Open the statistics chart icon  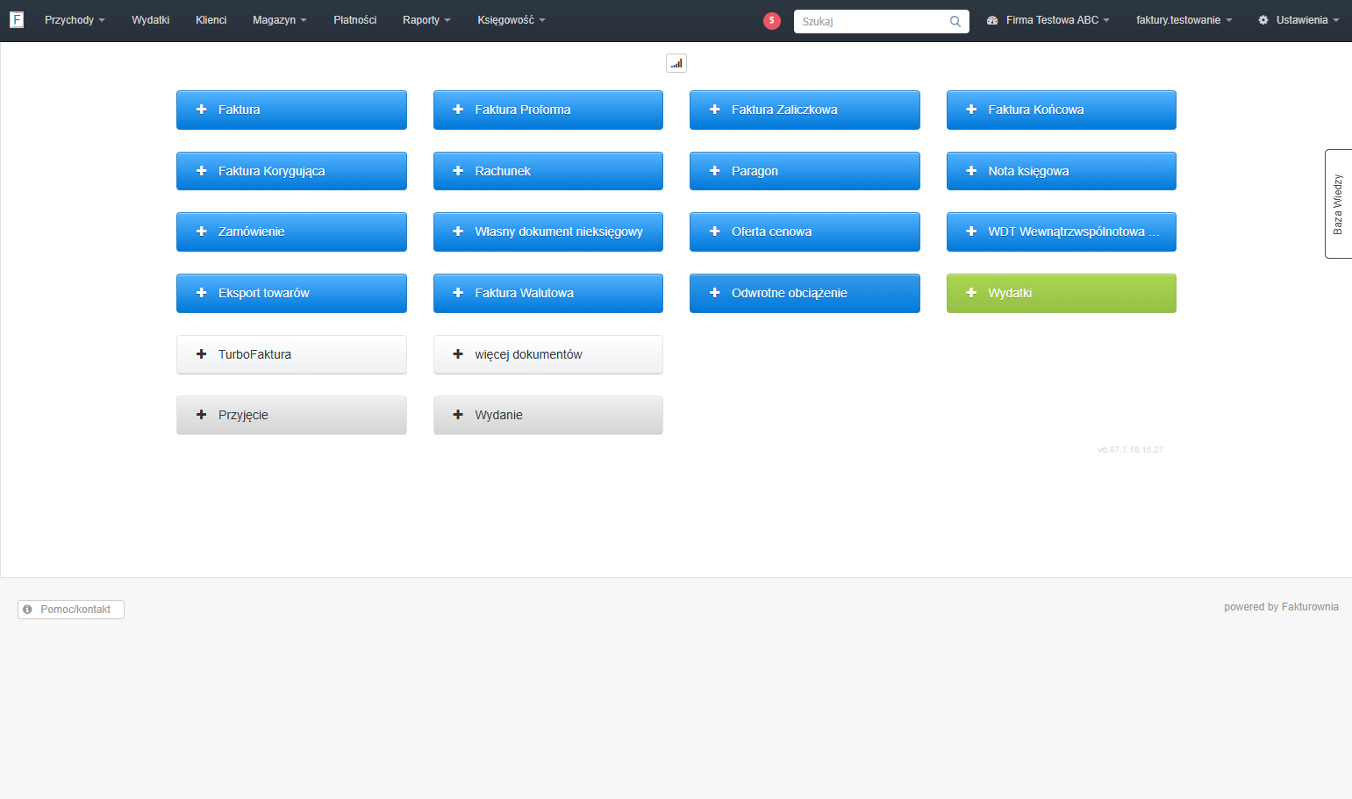[676, 63]
